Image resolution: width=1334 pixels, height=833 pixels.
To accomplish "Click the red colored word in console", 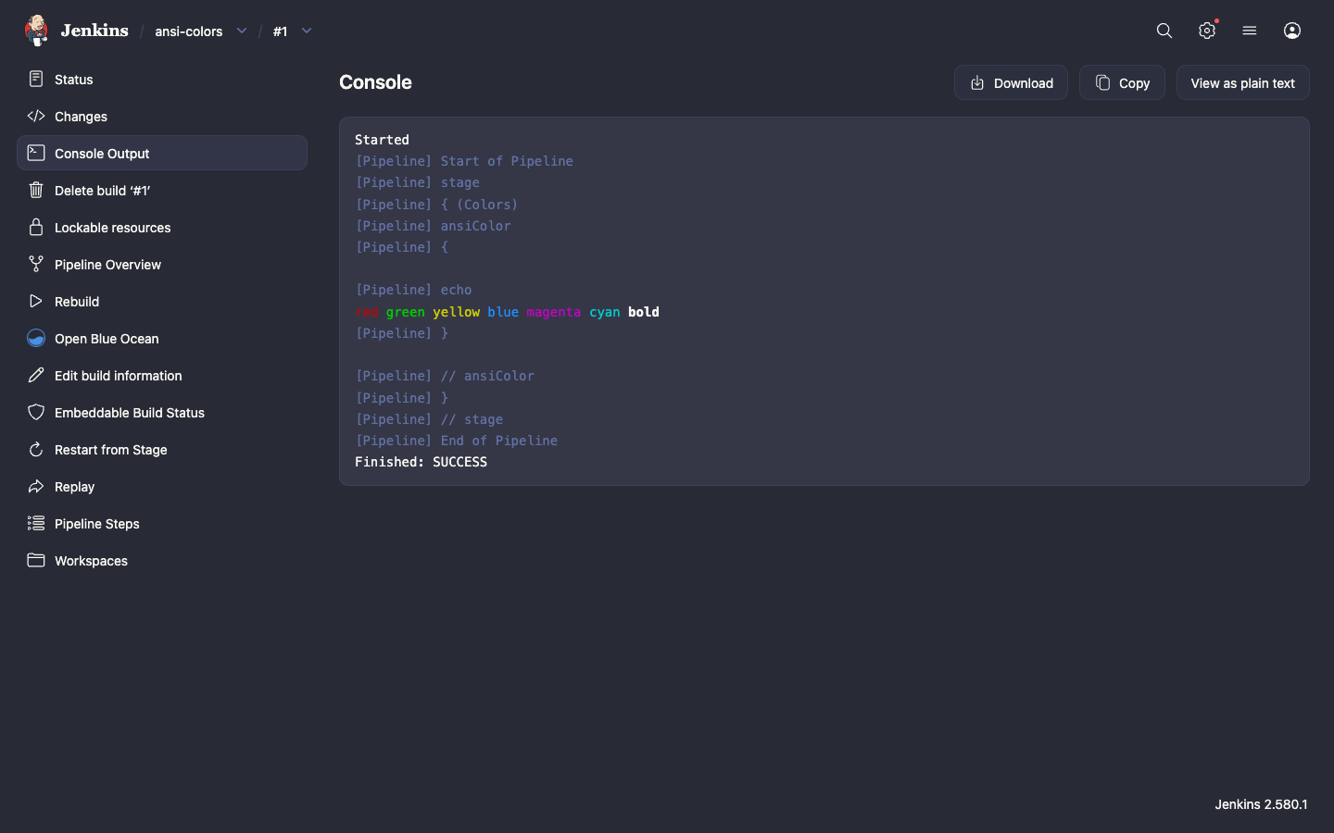I will pyautogui.click(x=367, y=312).
